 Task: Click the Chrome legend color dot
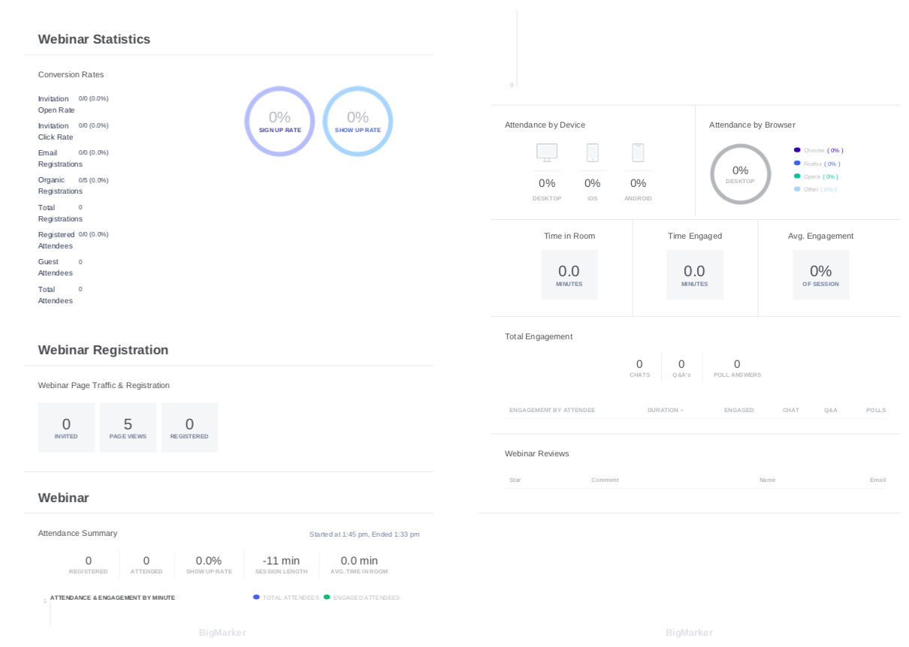coord(797,150)
